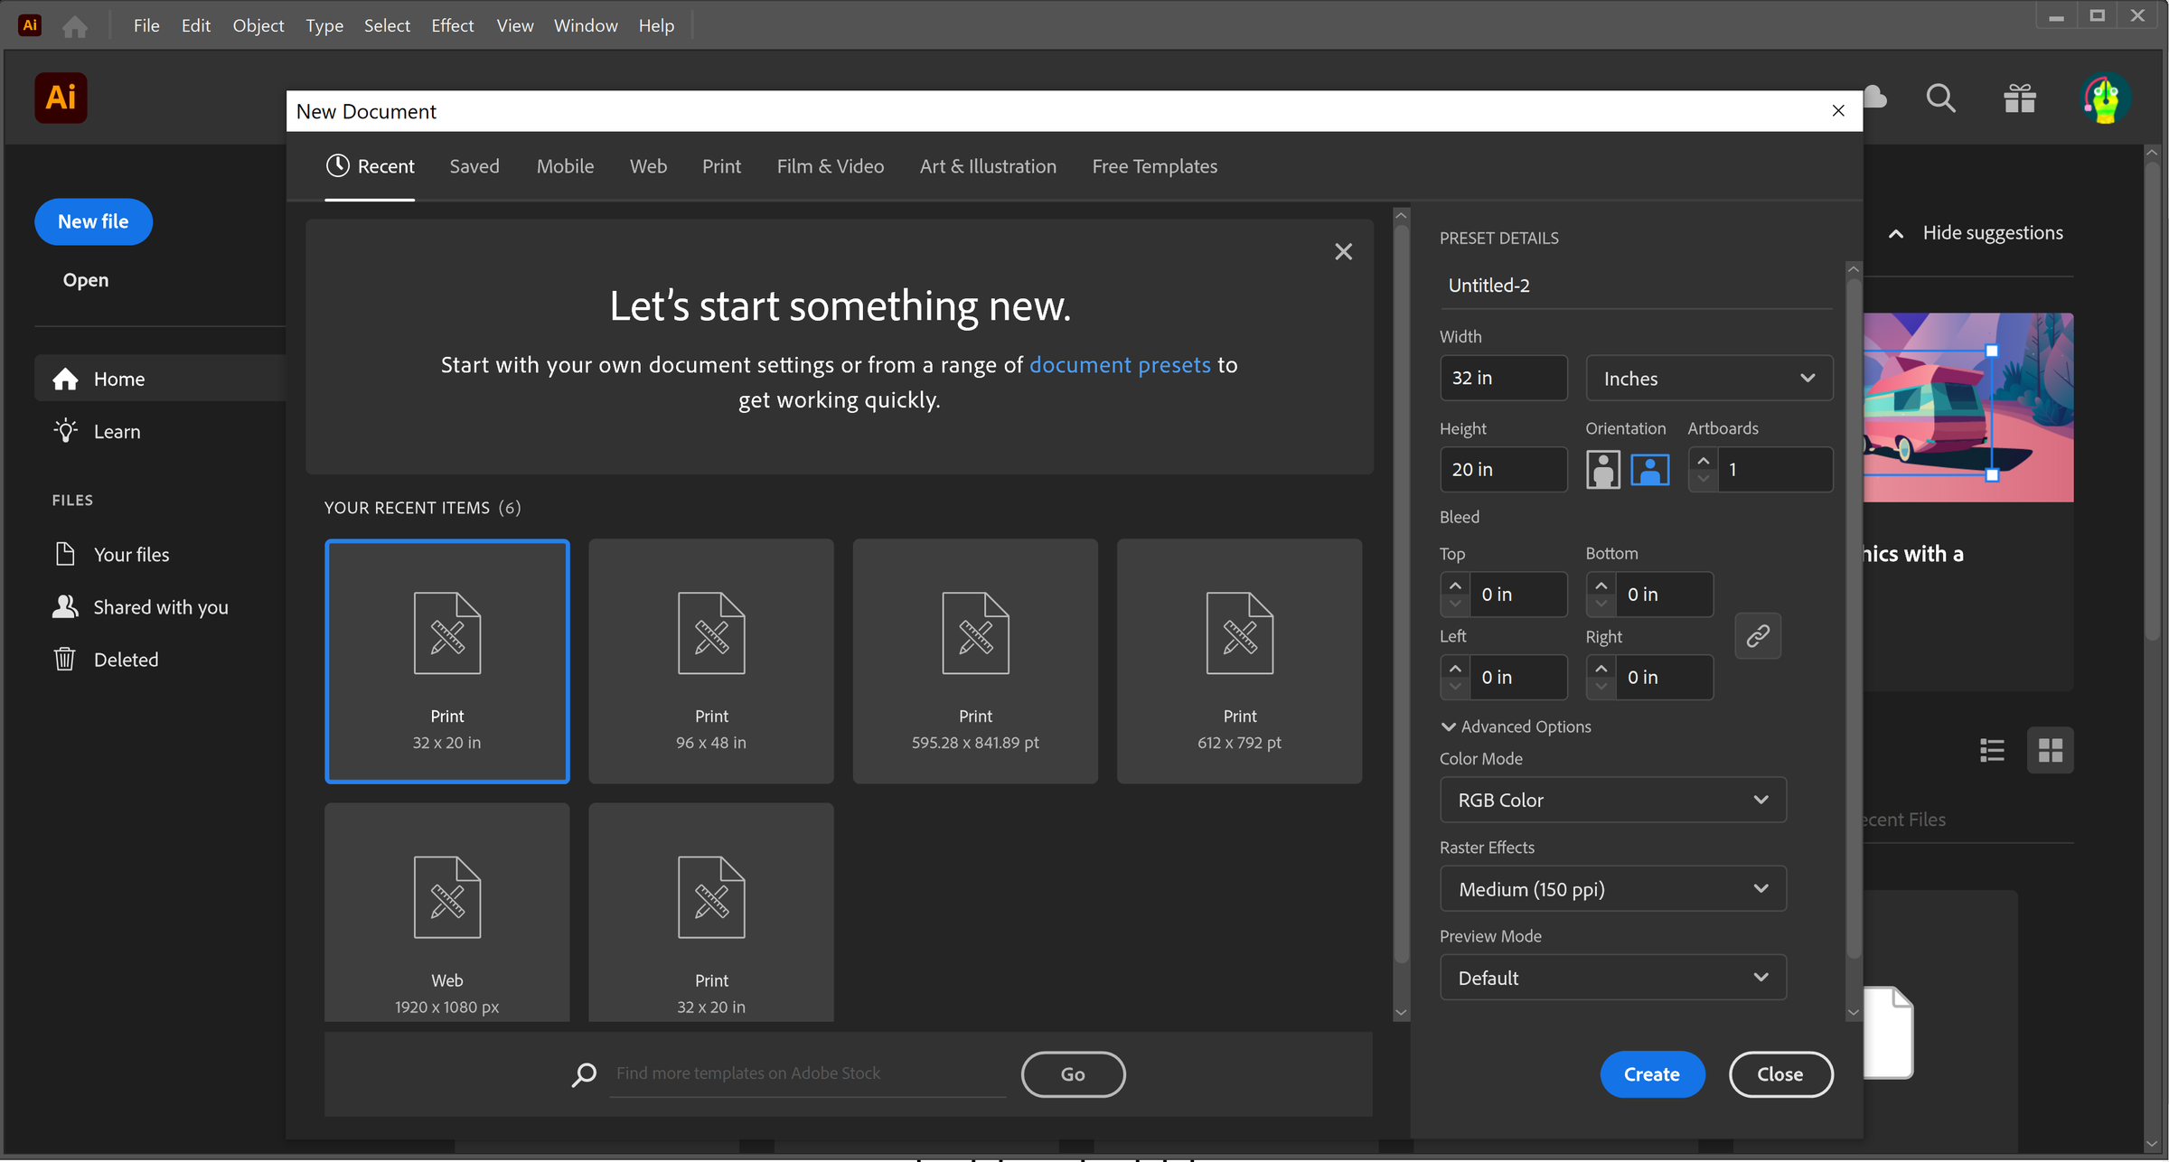Image resolution: width=2169 pixels, height=1162 pixels.
Task: Collapse suggestions with Hide suggestions chevron
Action: [1896, 234]
